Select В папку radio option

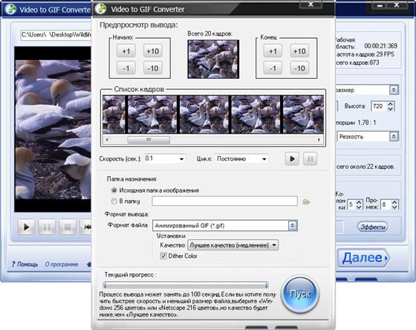(114, 201)
